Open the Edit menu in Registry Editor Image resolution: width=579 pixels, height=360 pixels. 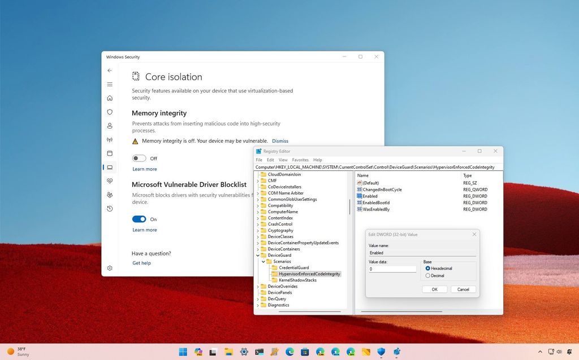click(270, 160)
